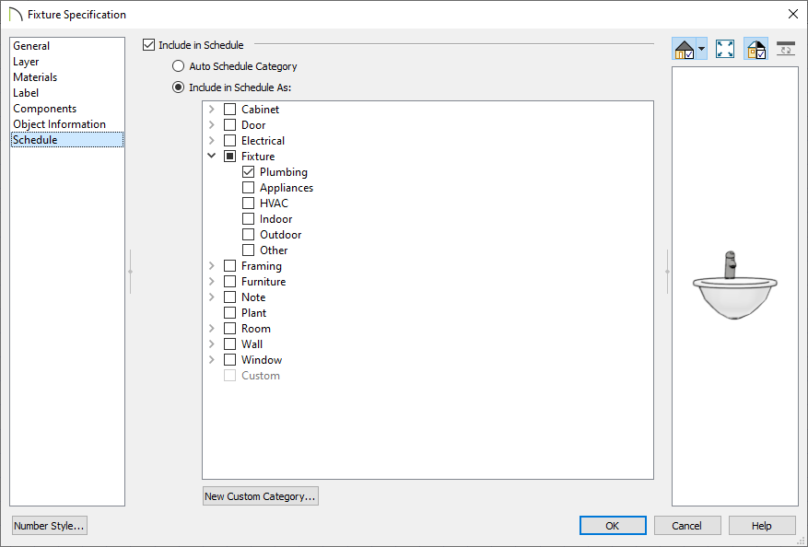Expand the Window tree node
The width and height of the screenshot is (808, 547).
pos(211,359)
